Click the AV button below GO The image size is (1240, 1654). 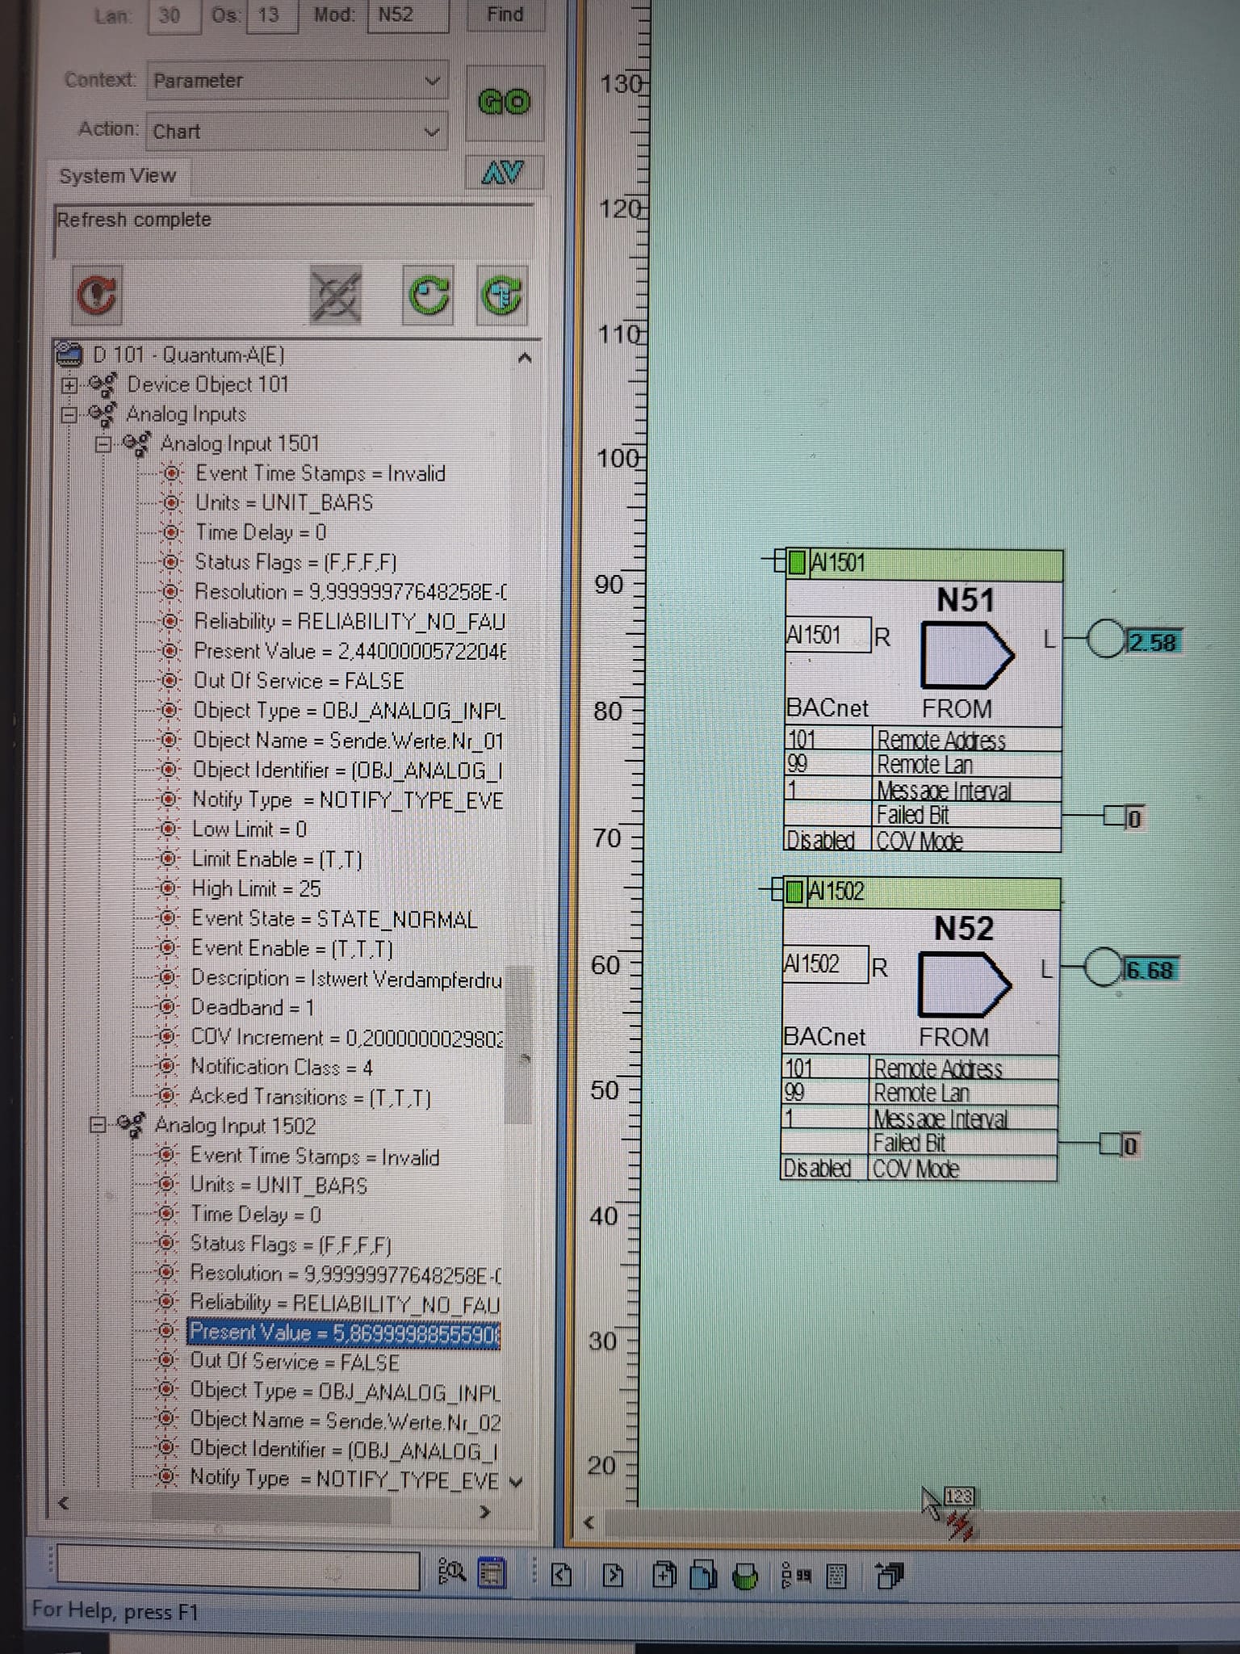tap(504, 172)
